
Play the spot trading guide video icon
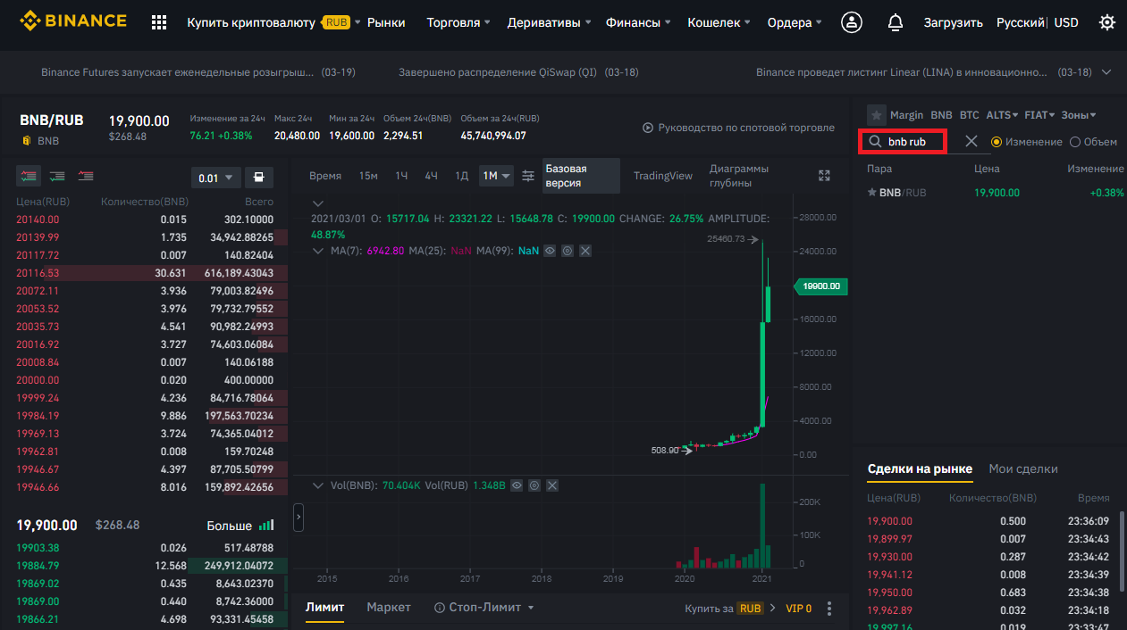click(648, 128)
